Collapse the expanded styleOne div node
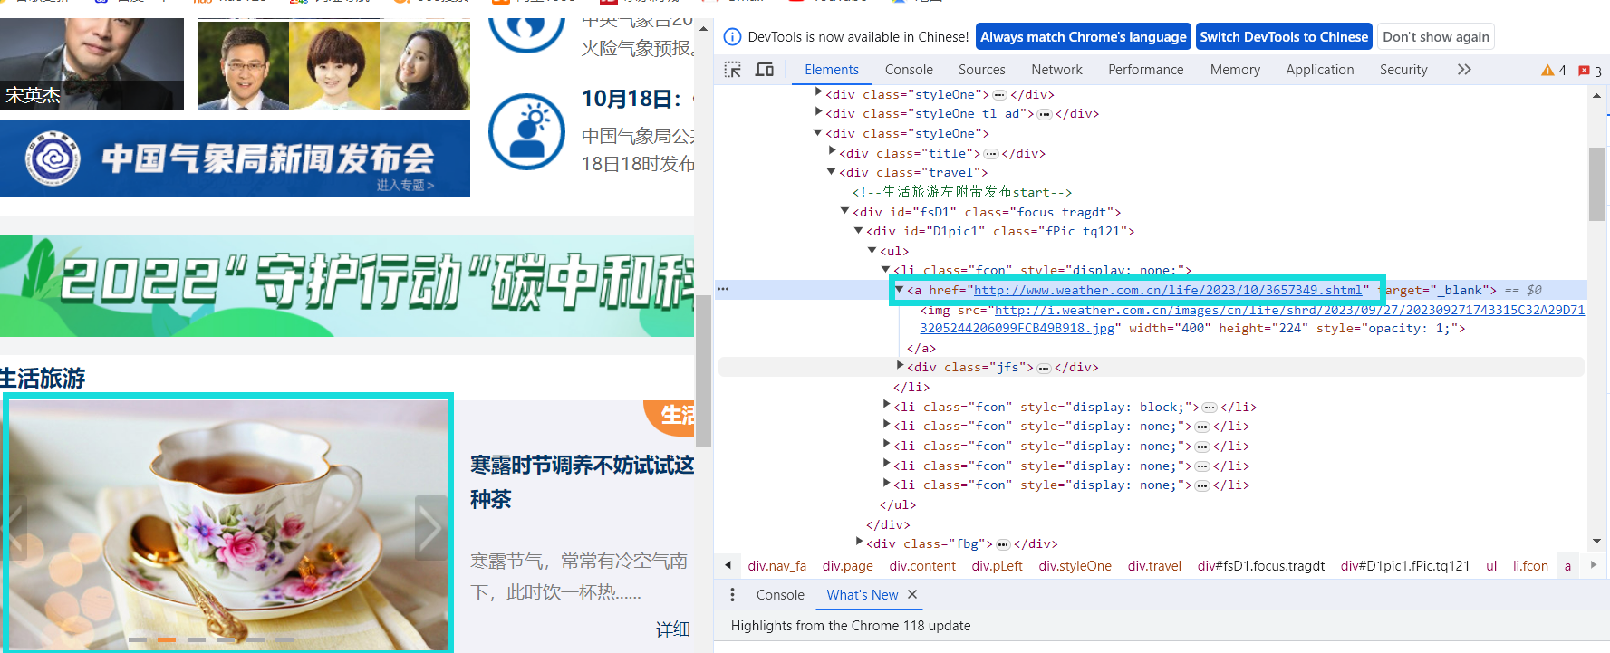This screenshot has width=1610, height=653. (818, 132)
